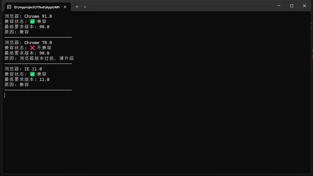Click the "IE 11.0" browser text
The width and height of the screenshot is (313, 176).
(33, 69)
